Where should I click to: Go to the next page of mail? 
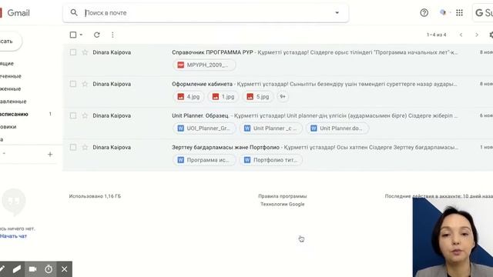pos(477,35)
